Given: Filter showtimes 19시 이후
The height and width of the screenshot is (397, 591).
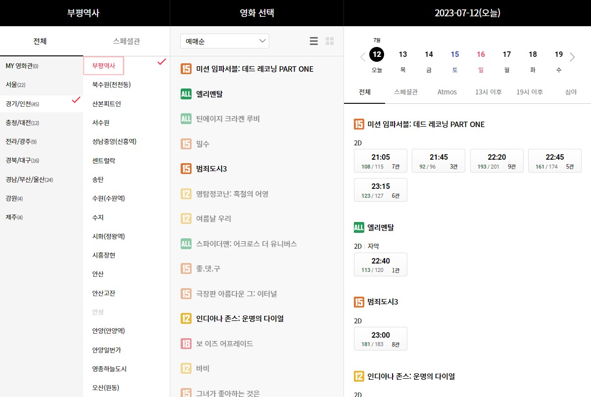Looking at the screenshot, I should click(x=529, y=92).
